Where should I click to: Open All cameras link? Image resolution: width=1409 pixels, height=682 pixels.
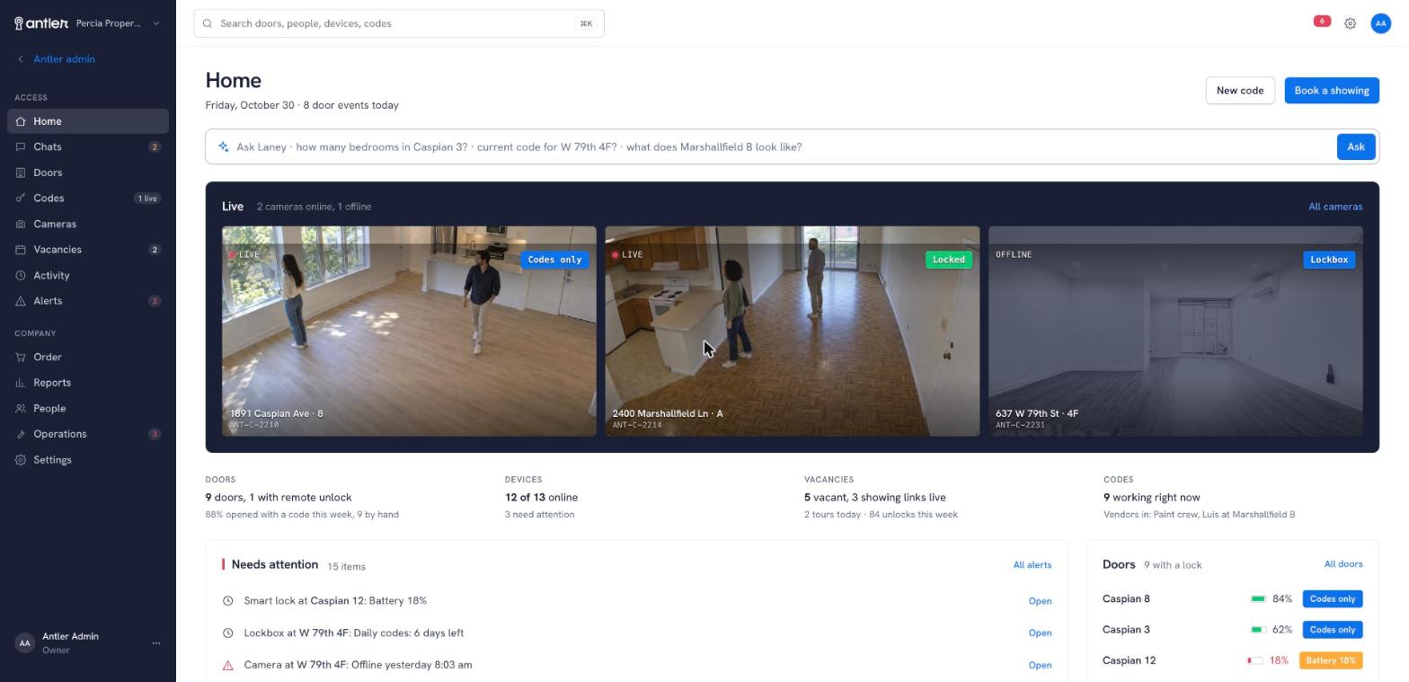click(x=1334, y=207)
